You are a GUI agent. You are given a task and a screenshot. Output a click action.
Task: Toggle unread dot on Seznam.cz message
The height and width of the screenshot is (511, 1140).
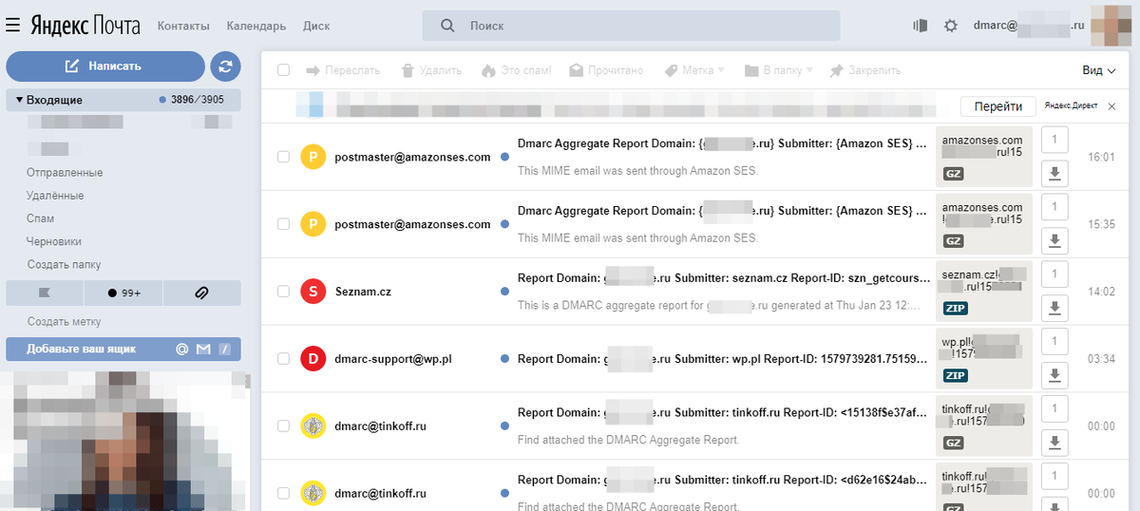tap(504, 292)
